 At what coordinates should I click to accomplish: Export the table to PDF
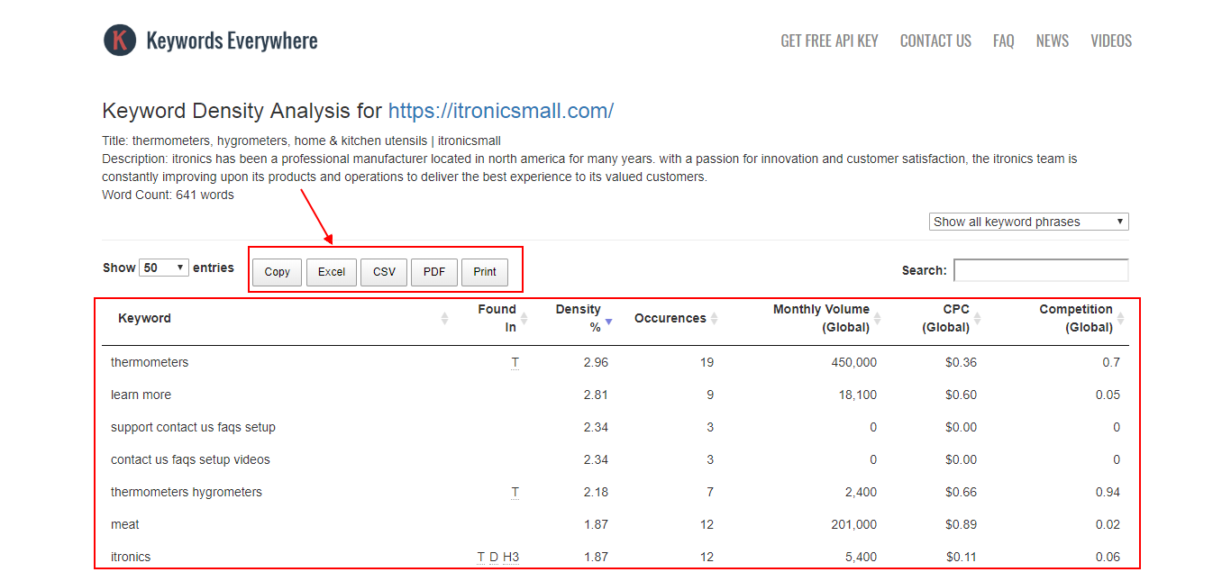click(x=434, y=272)
